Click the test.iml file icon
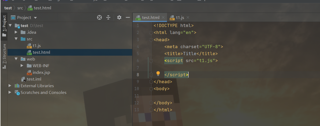Screen dimensions: 320x126 [x=23, y=79]
